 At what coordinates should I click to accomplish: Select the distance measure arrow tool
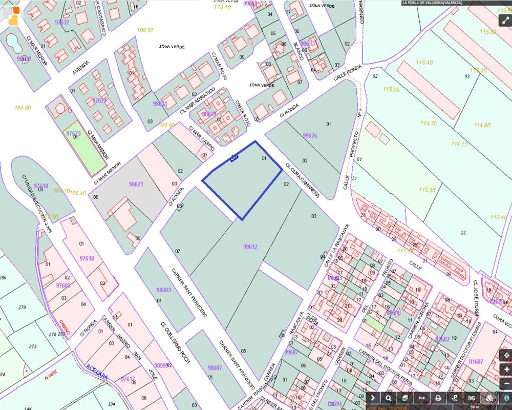tap(421, 398)
